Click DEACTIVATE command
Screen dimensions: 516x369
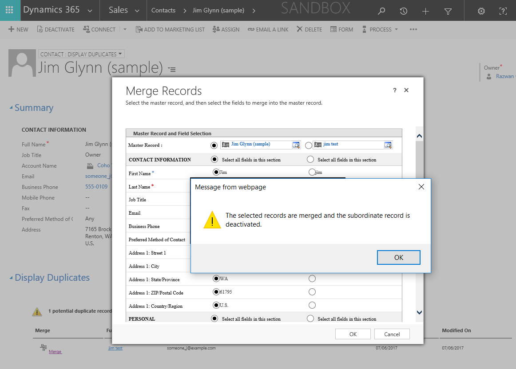click(x=56, y=29)
